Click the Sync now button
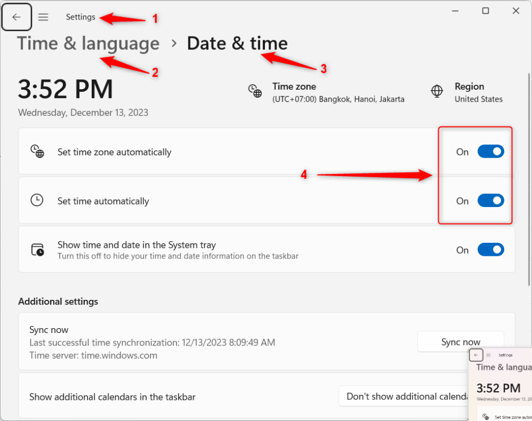This screenshot has height=421, width=532. point(460,341)
